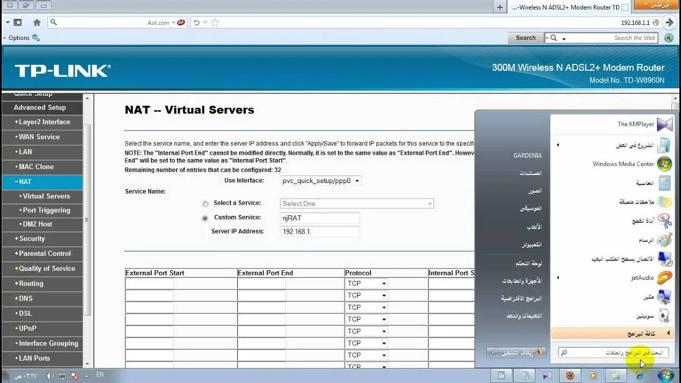Image resolution: width=681 pixels, height=383 pixels.
Task: Open Control Panel link in Start menu
Action: (529, 263)
